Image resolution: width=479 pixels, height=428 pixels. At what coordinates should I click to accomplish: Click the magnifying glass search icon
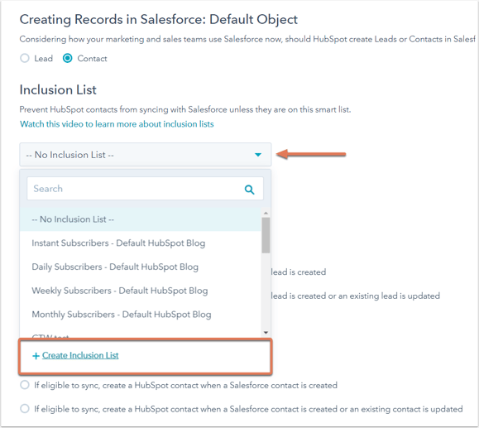[x=250, y=190]
